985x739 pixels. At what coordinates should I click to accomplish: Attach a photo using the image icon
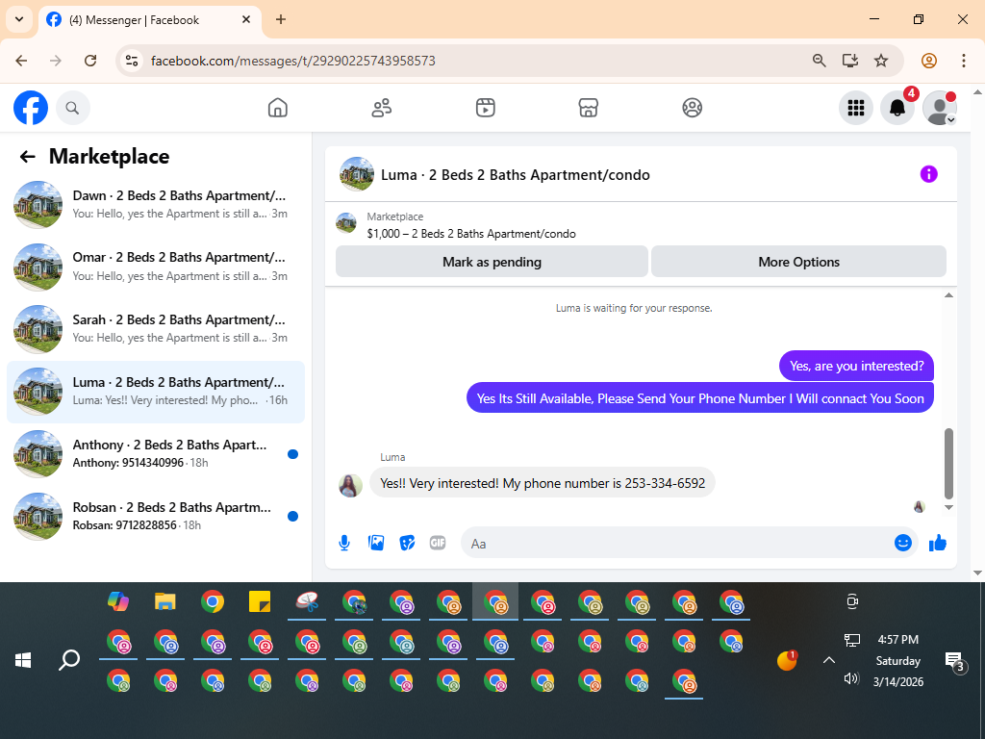coord(376,543)
